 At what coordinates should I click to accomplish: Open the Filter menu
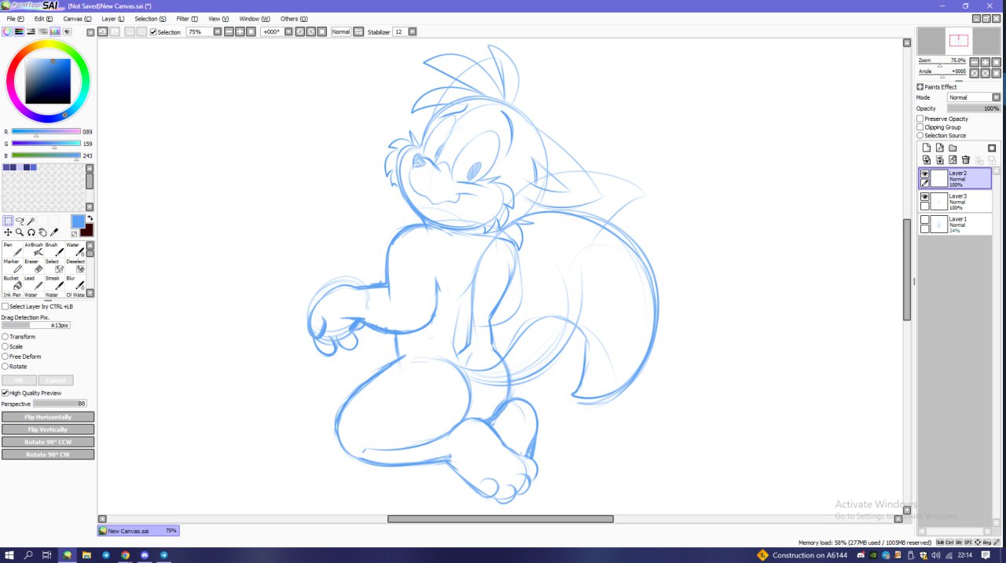point(187,19)
